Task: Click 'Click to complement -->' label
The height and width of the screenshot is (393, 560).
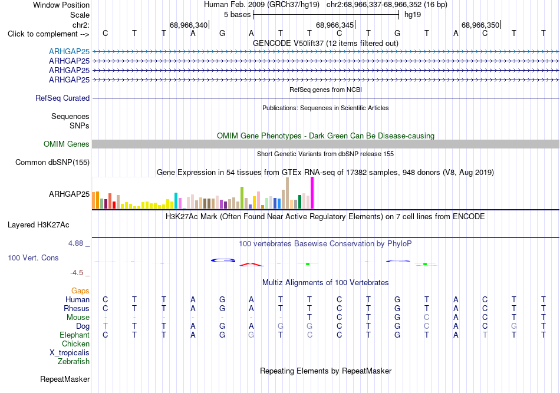Action: coord(48,34)
